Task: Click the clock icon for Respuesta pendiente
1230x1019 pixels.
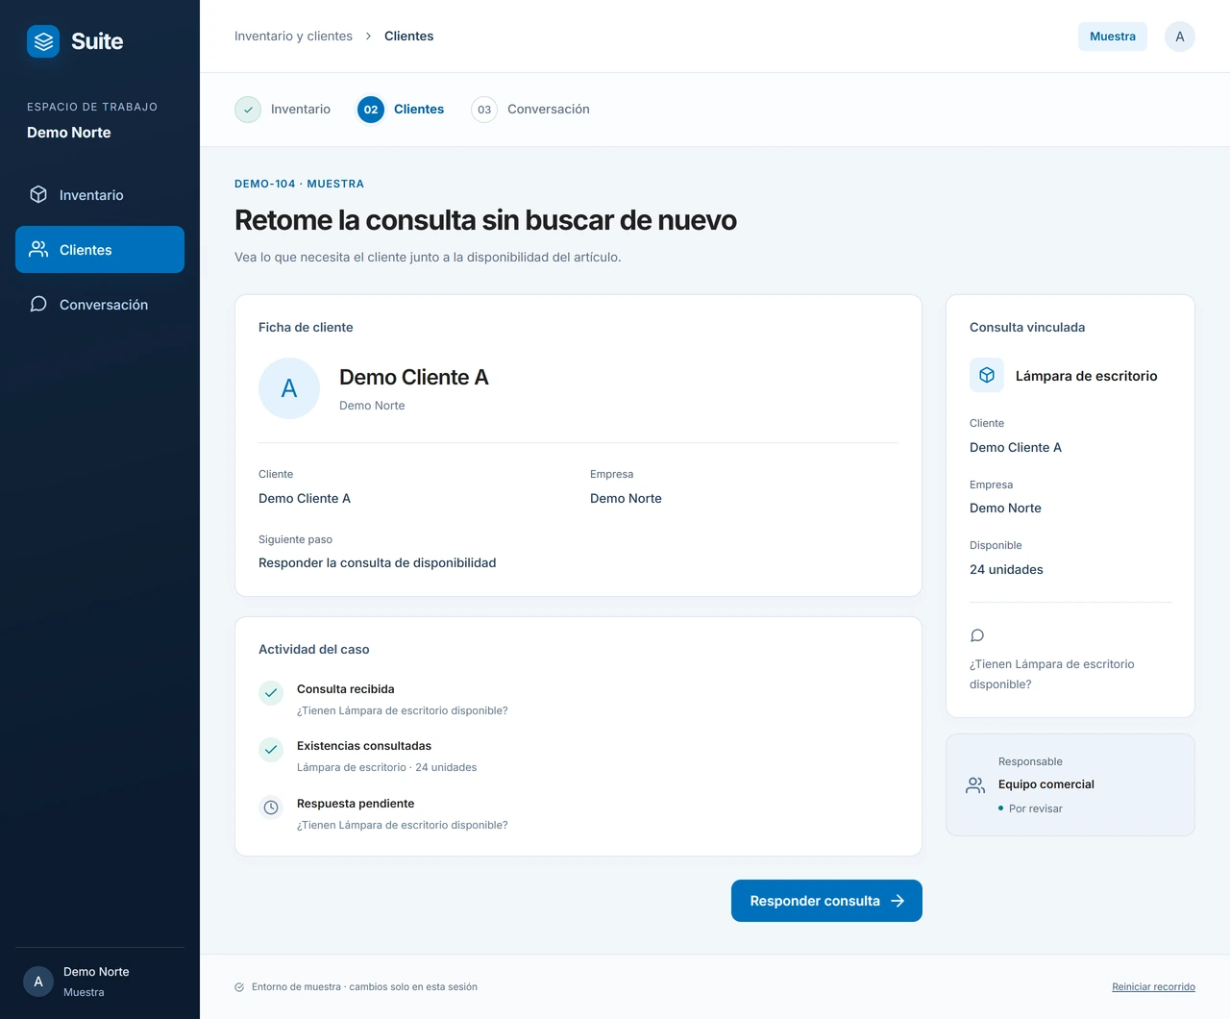Action: point(271,807)
